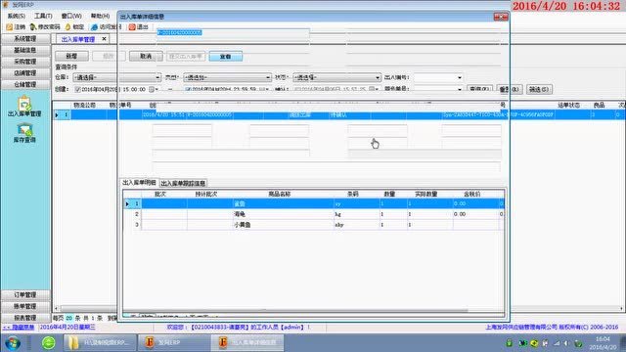Click the 筛选 button
The image size is (626, 352).
[x=539, y=89]
